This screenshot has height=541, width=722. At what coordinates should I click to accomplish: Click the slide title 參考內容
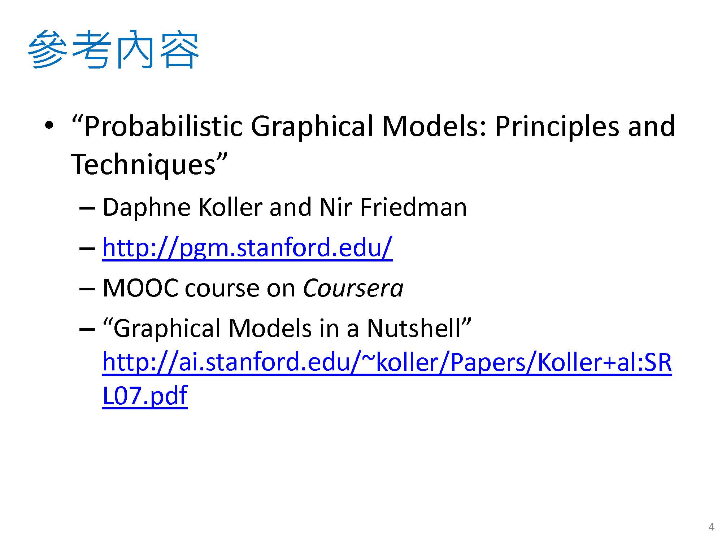tap(113, 50)
